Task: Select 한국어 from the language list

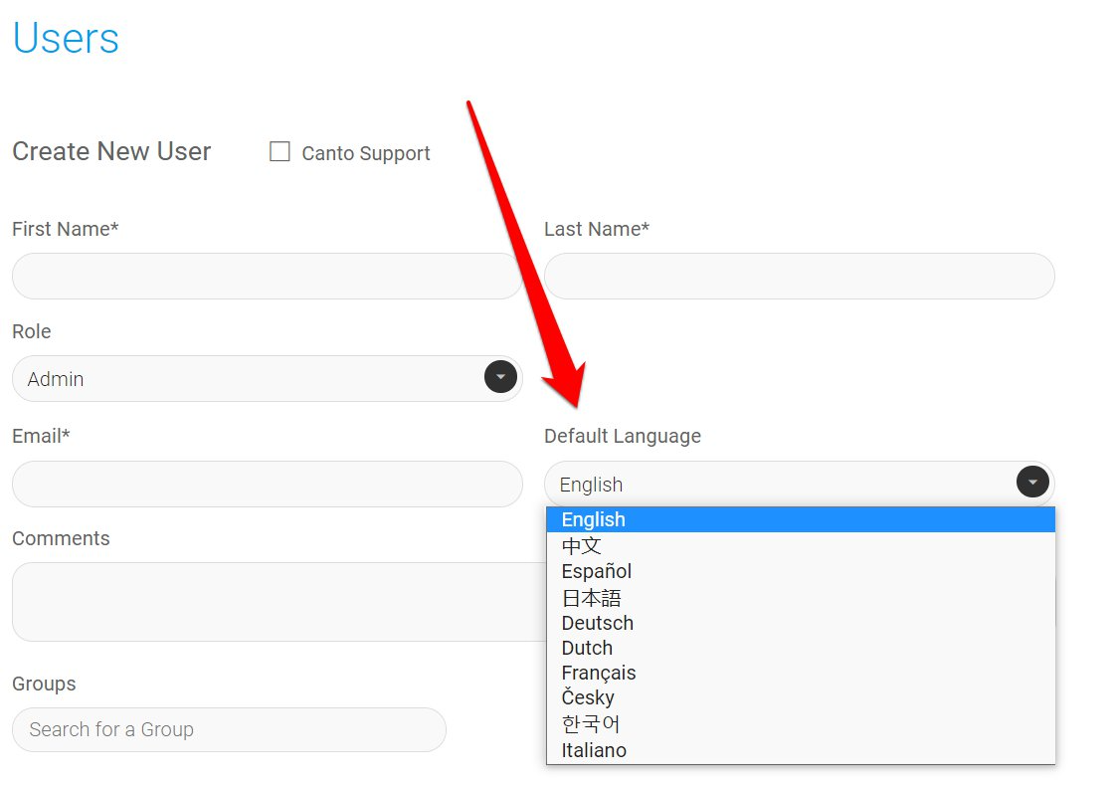Action: click(591, 723)
